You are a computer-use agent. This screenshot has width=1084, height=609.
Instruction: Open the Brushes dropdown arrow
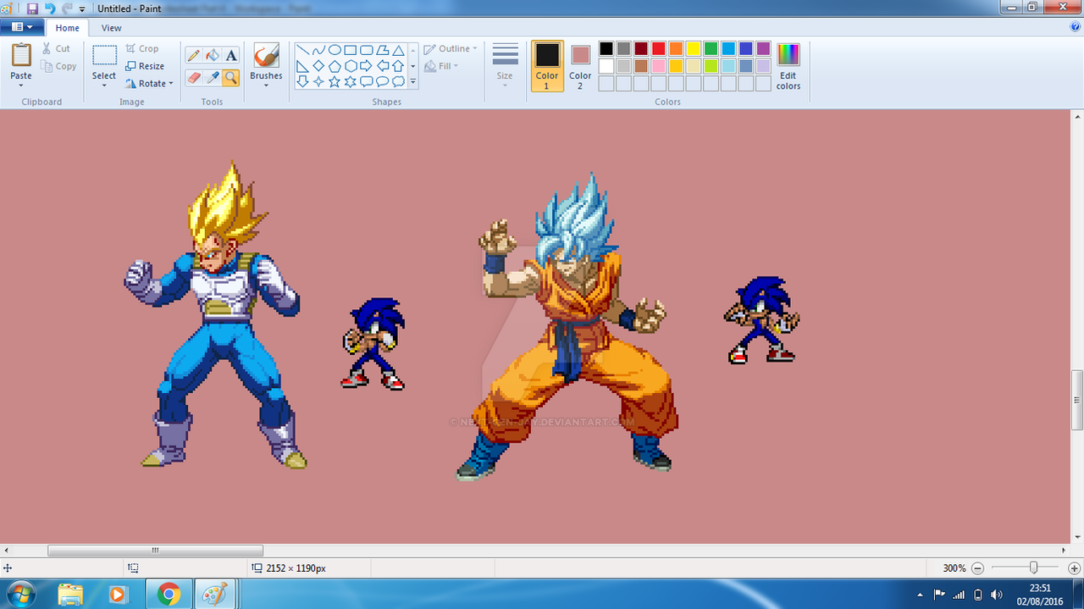tap(266, 86)
